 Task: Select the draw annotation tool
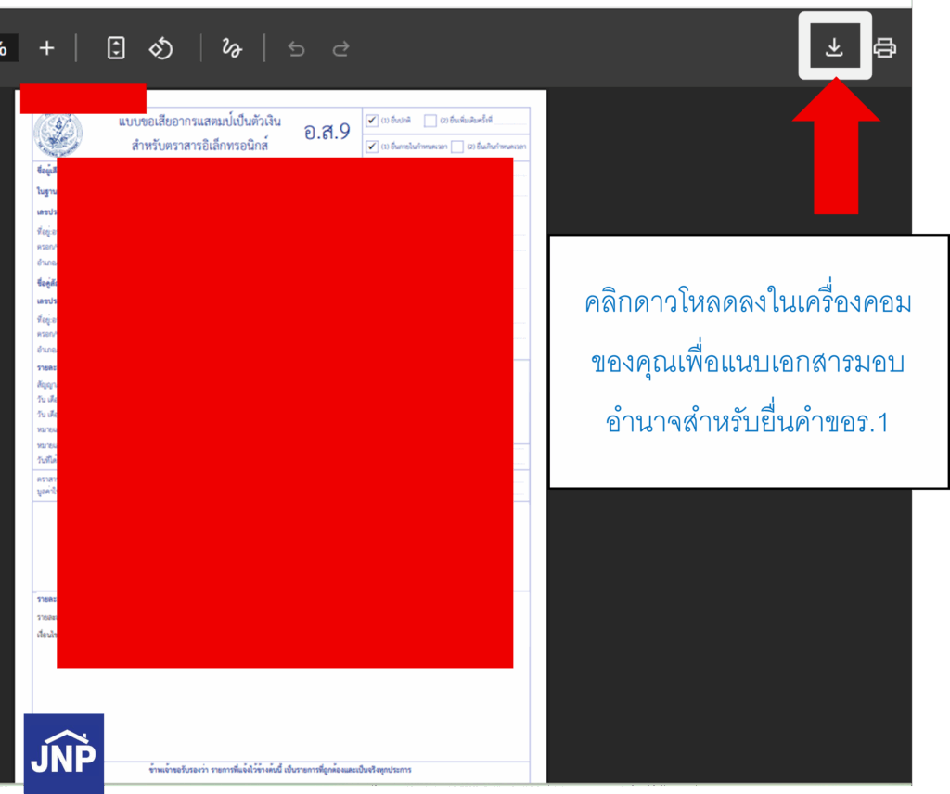tap(231, 48)
